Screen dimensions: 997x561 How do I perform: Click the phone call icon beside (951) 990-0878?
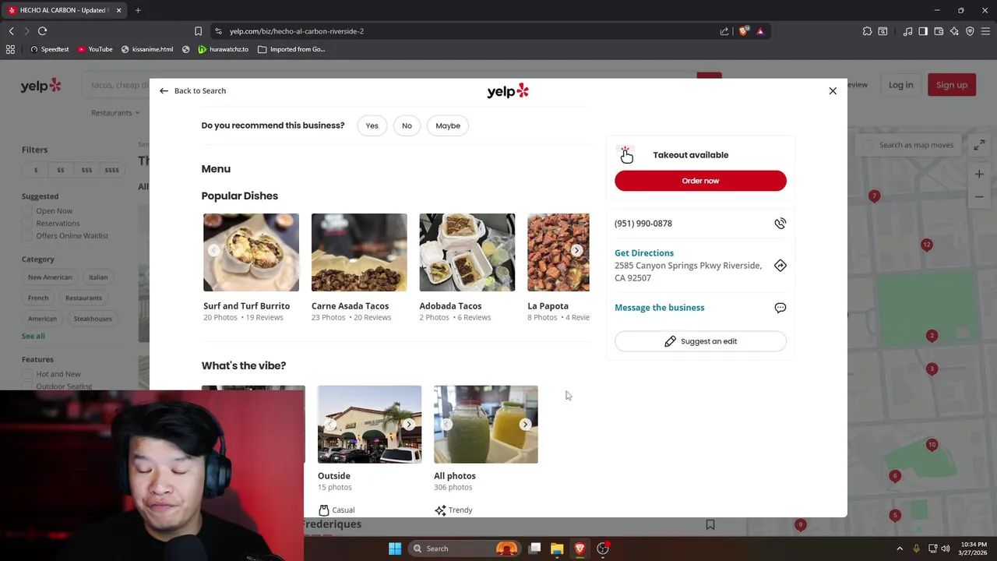tap(780, 224)
